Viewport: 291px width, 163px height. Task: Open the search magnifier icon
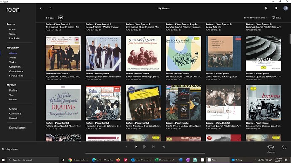pos(276,8)
